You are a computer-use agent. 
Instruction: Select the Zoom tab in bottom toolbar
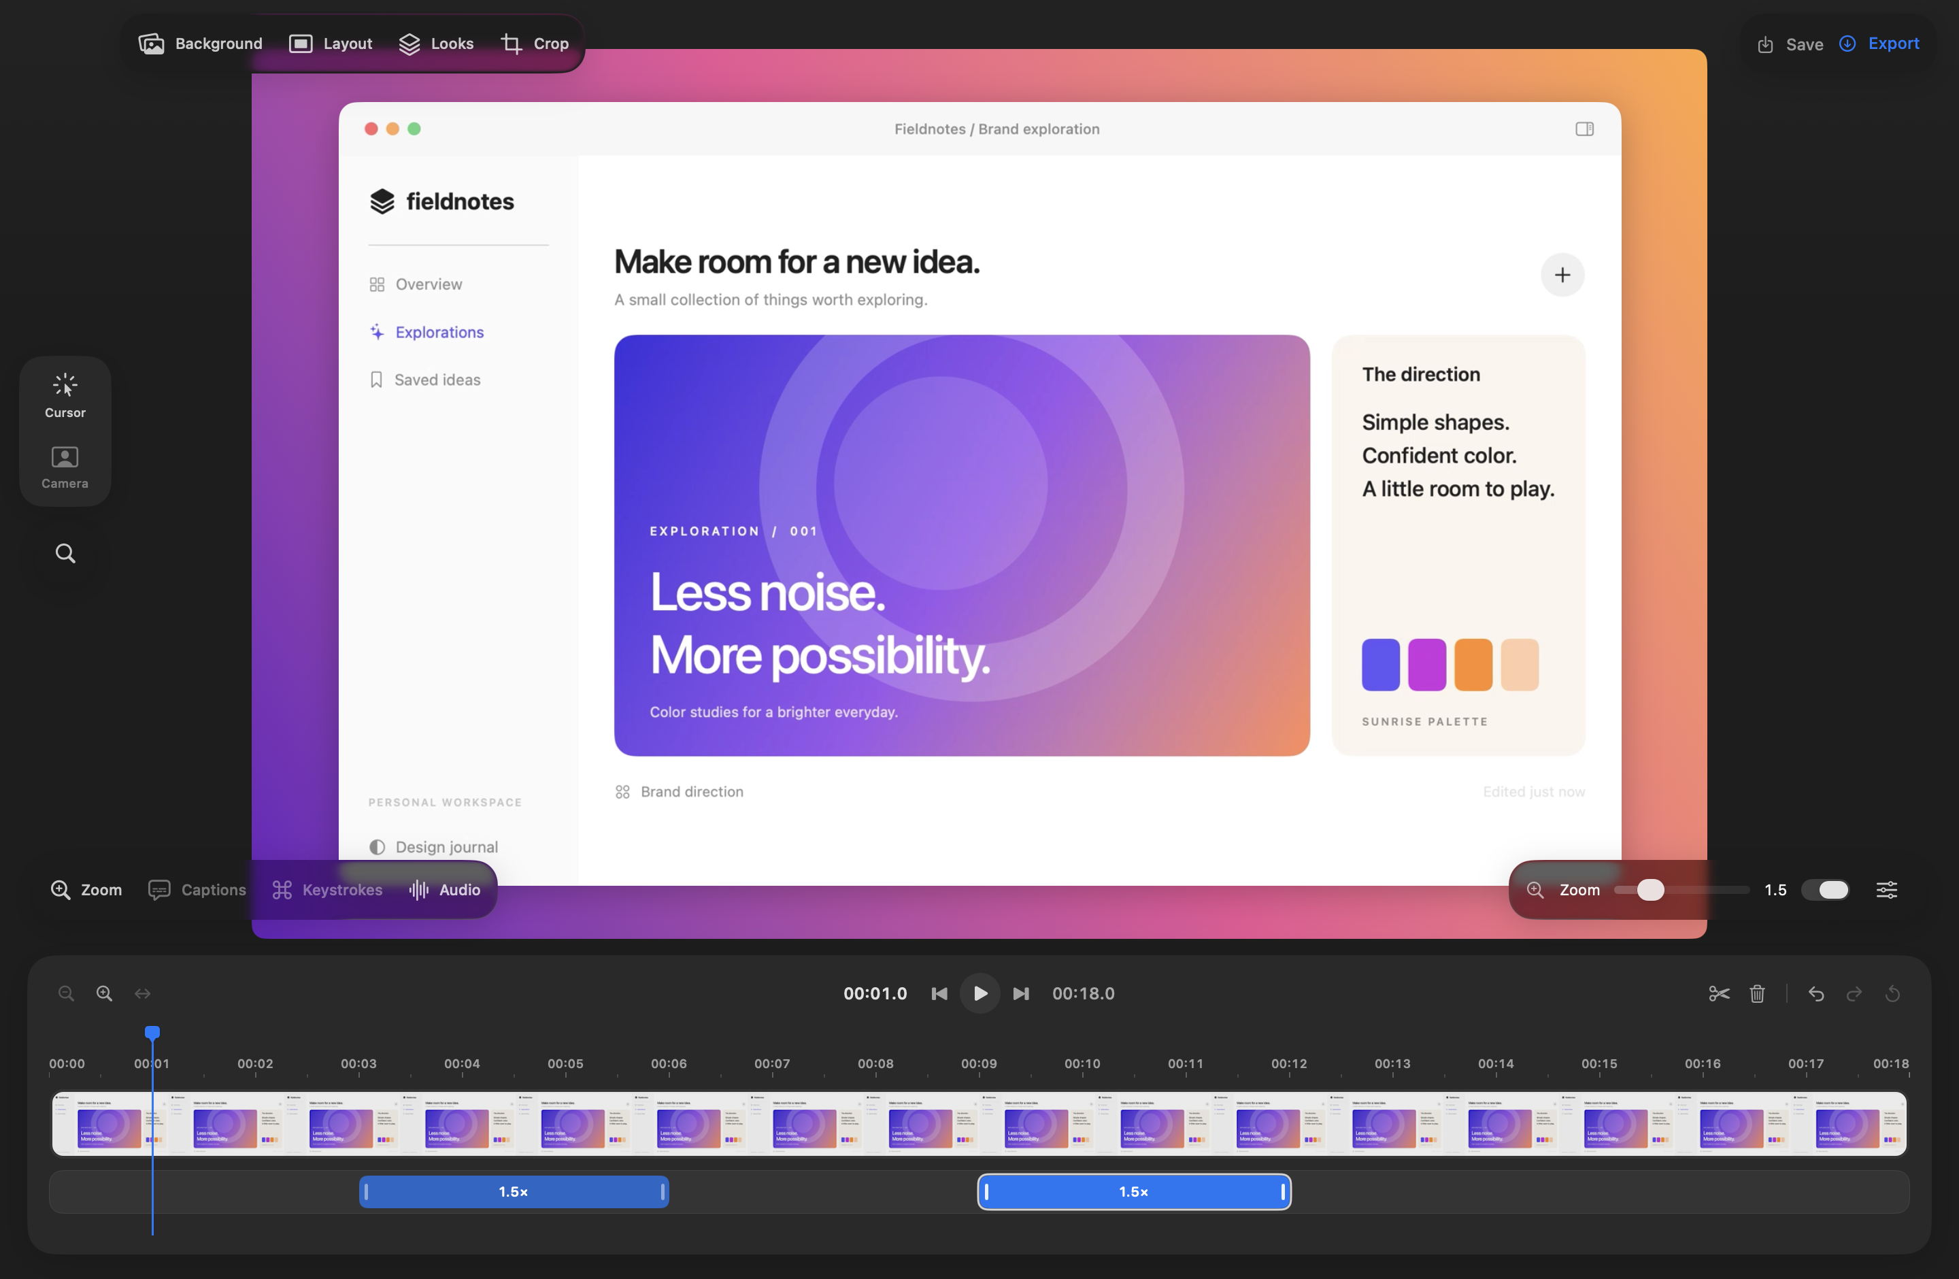(86, 890)
